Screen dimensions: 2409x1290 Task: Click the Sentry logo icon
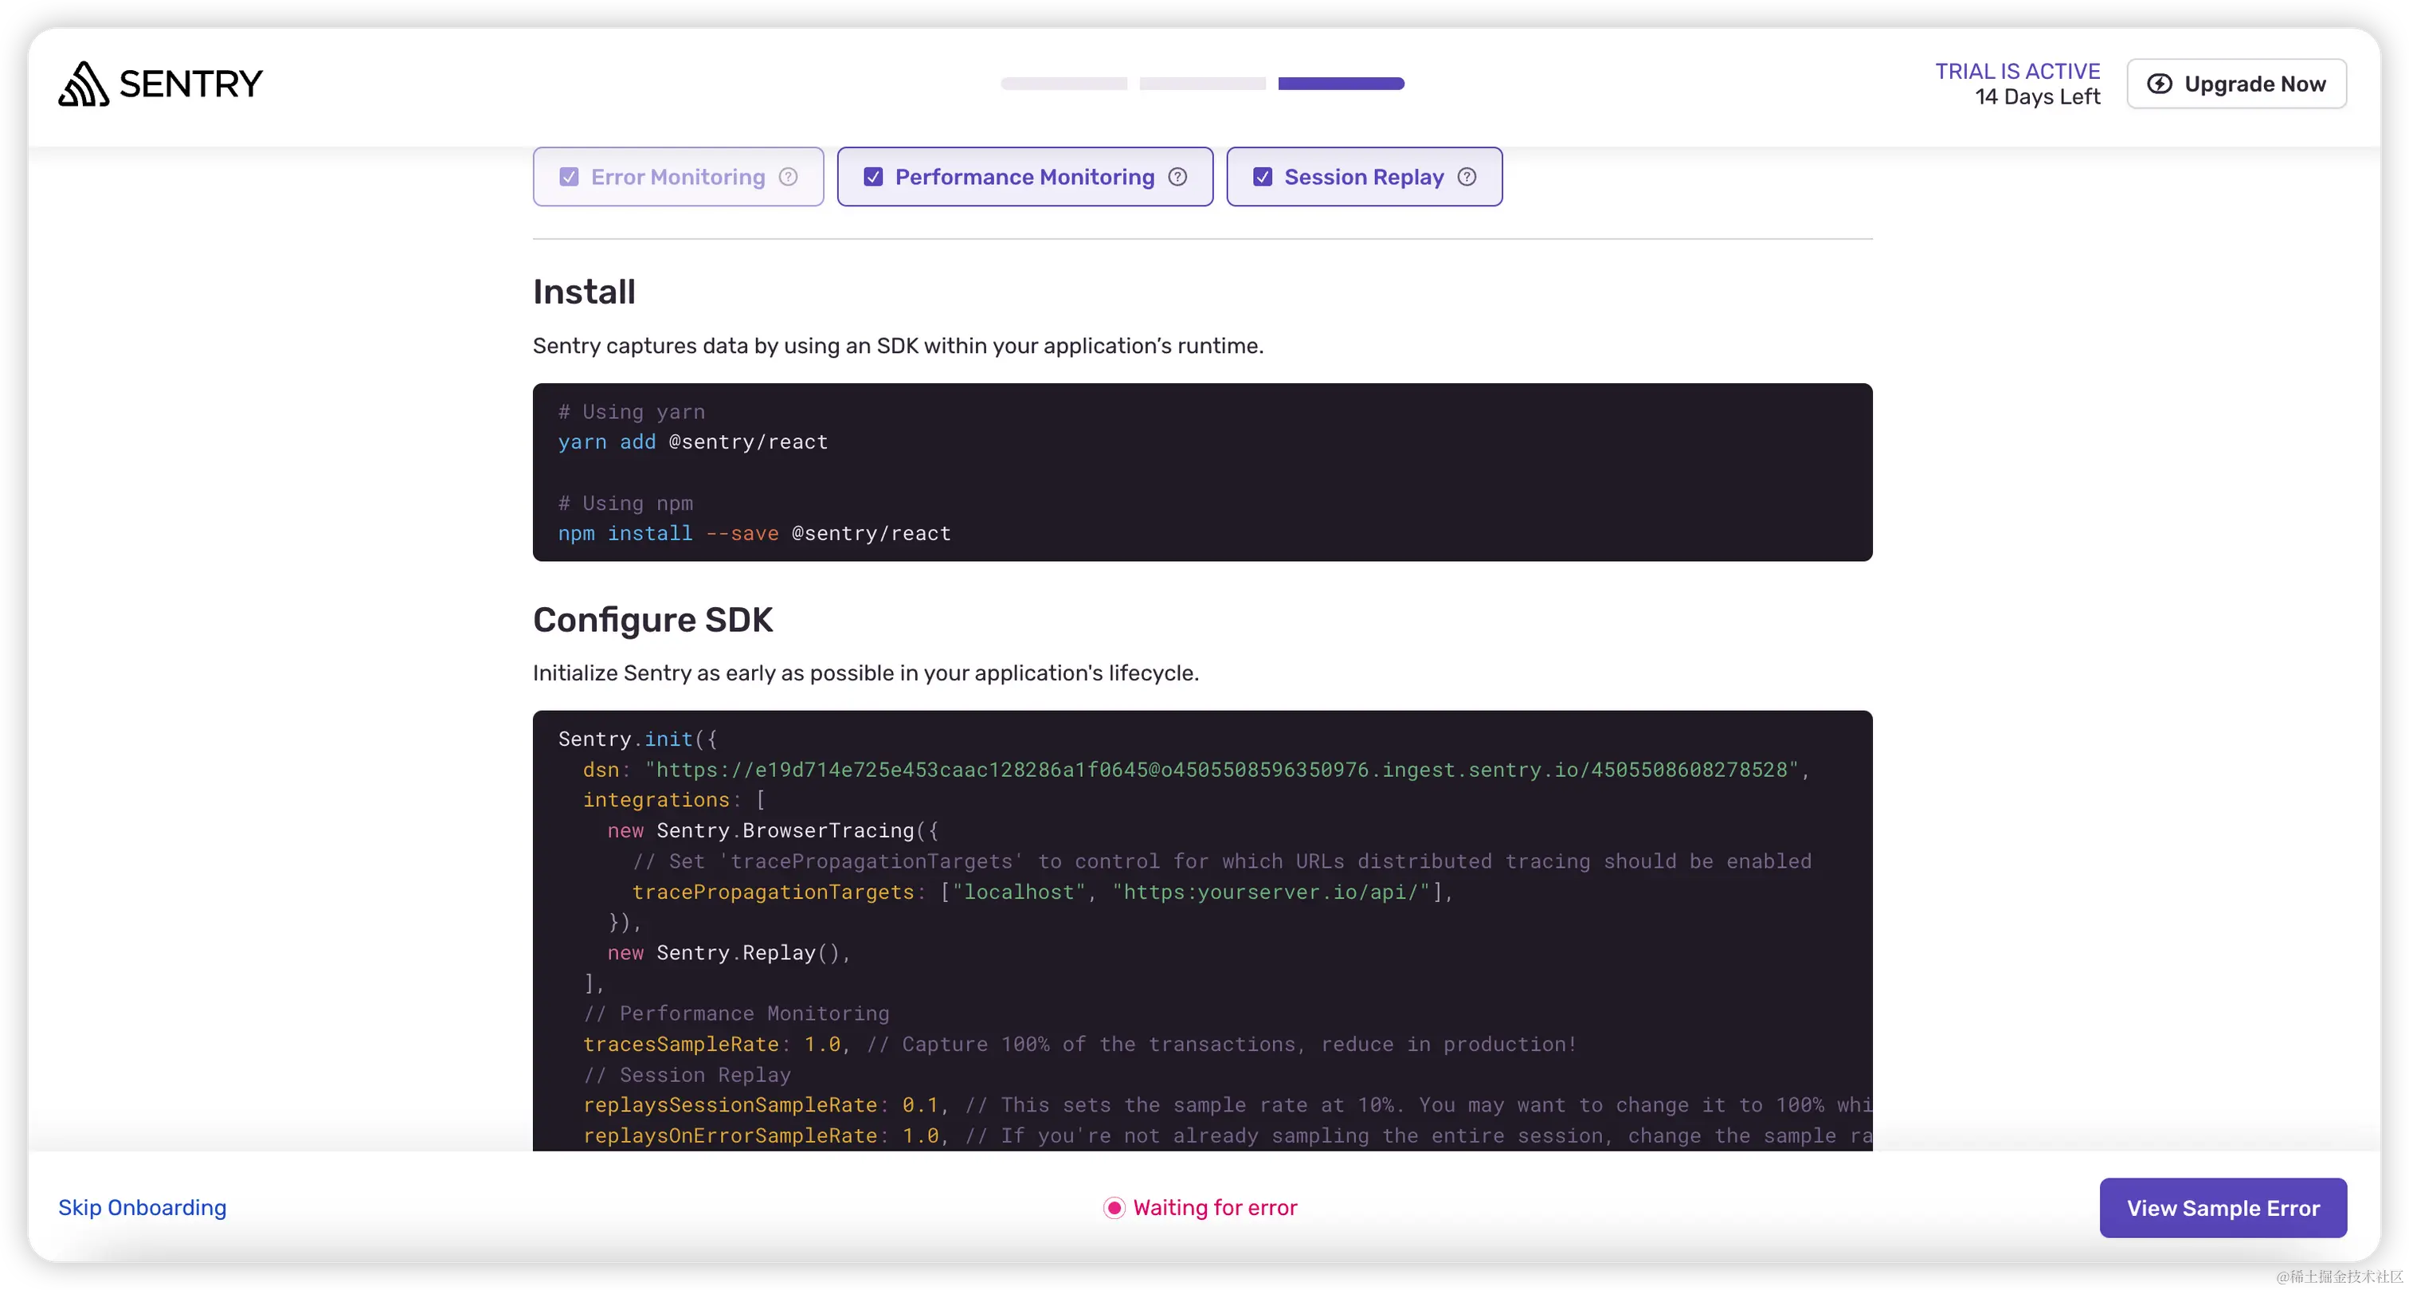(83, 84)
